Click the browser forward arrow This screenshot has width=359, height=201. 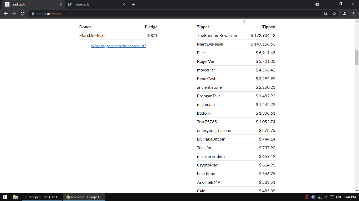pos(14,14)
